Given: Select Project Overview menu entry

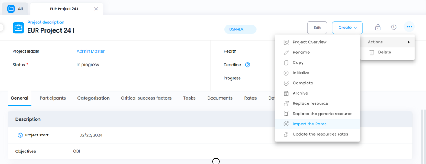Looking at the screenshot, I should [317, 42].
